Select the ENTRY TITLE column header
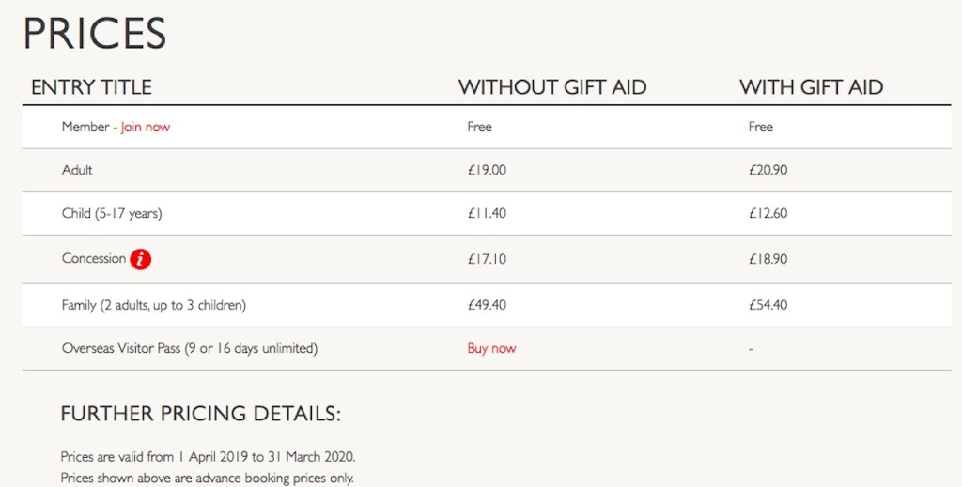Screen dimensions: 962x487 coord(91,87)
